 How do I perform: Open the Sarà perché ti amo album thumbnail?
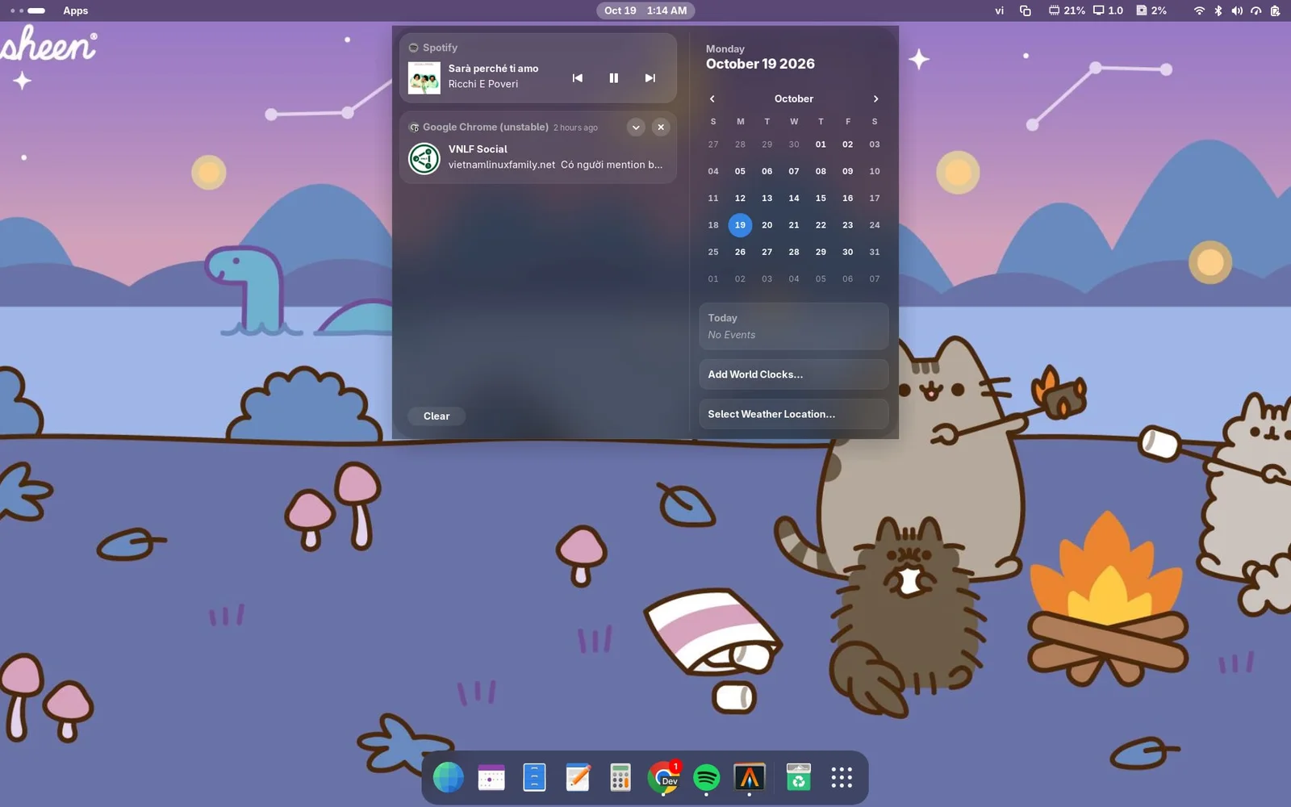coord(424,78)
